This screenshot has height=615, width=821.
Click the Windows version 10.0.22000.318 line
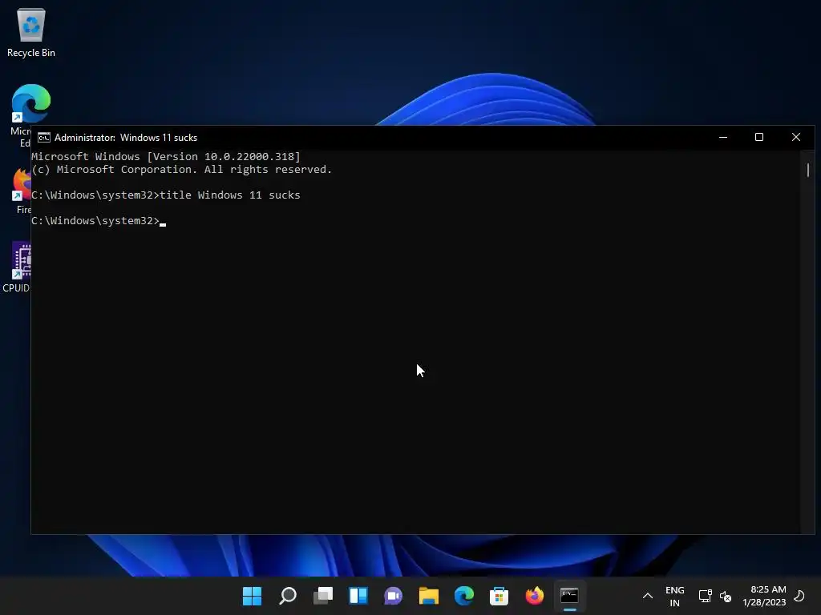166,156
